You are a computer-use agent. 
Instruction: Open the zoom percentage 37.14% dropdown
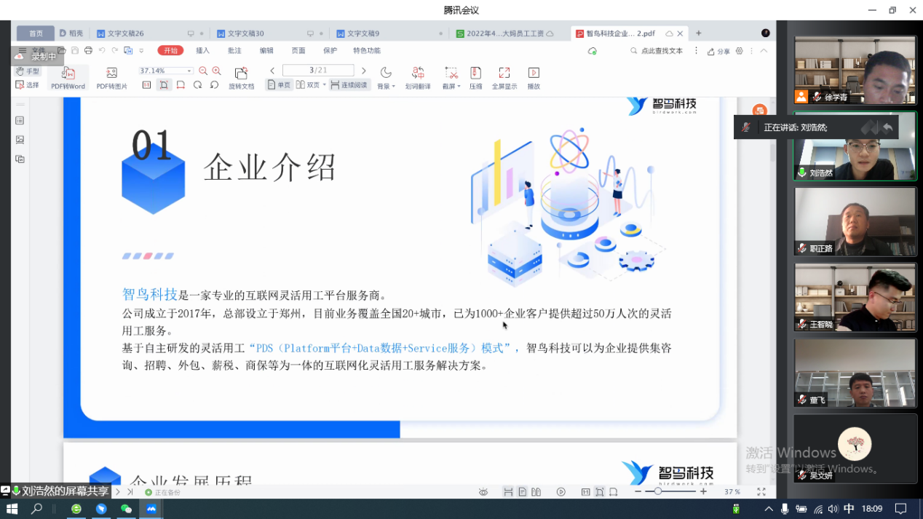(x=189, y=71)
